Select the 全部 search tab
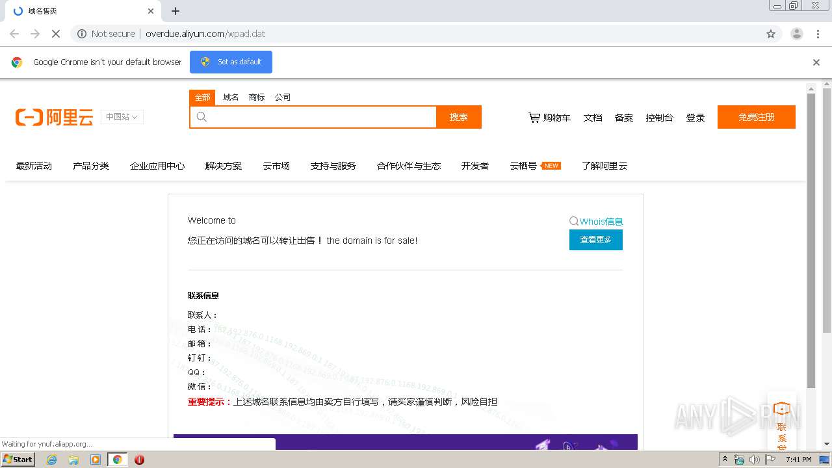Viewport: 832px width, 468px height. (x=203, y=97)
